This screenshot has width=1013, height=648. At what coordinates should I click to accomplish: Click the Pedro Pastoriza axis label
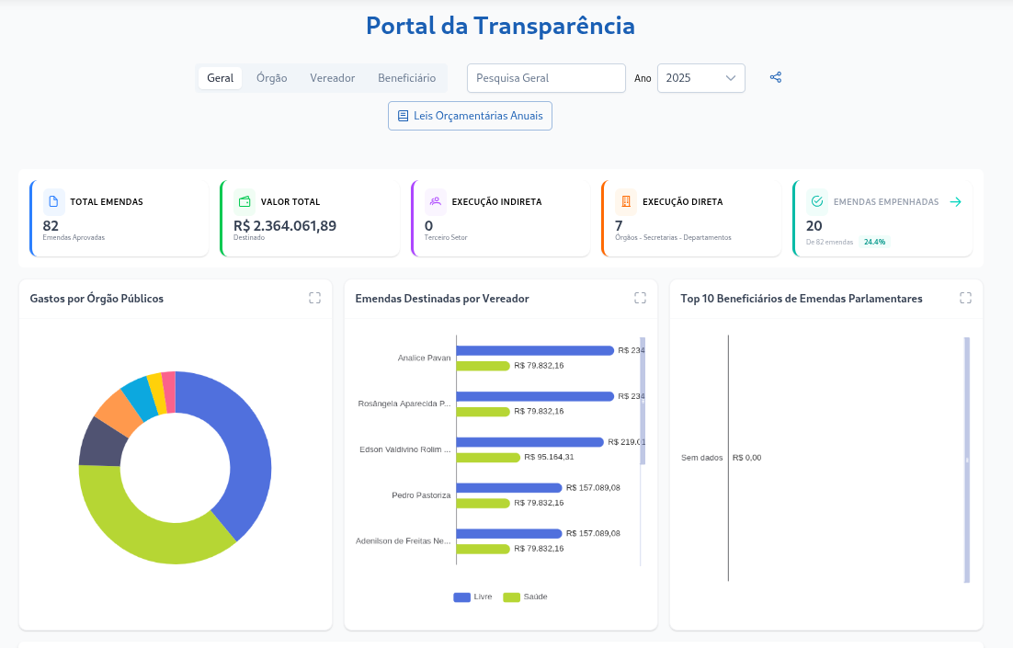421,495
